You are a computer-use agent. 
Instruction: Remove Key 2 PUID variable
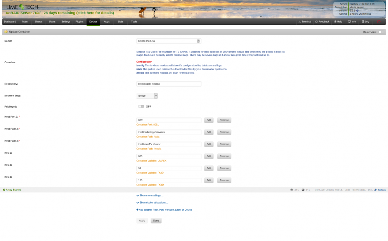[x=224, y=168]
